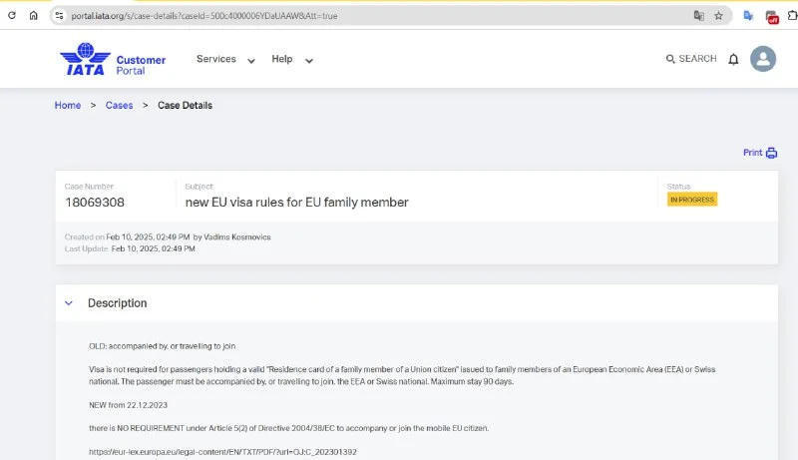Screen dimensions: 798x460
Task: Expand the Services dropdown menu
Action: [x=225, y=60]
